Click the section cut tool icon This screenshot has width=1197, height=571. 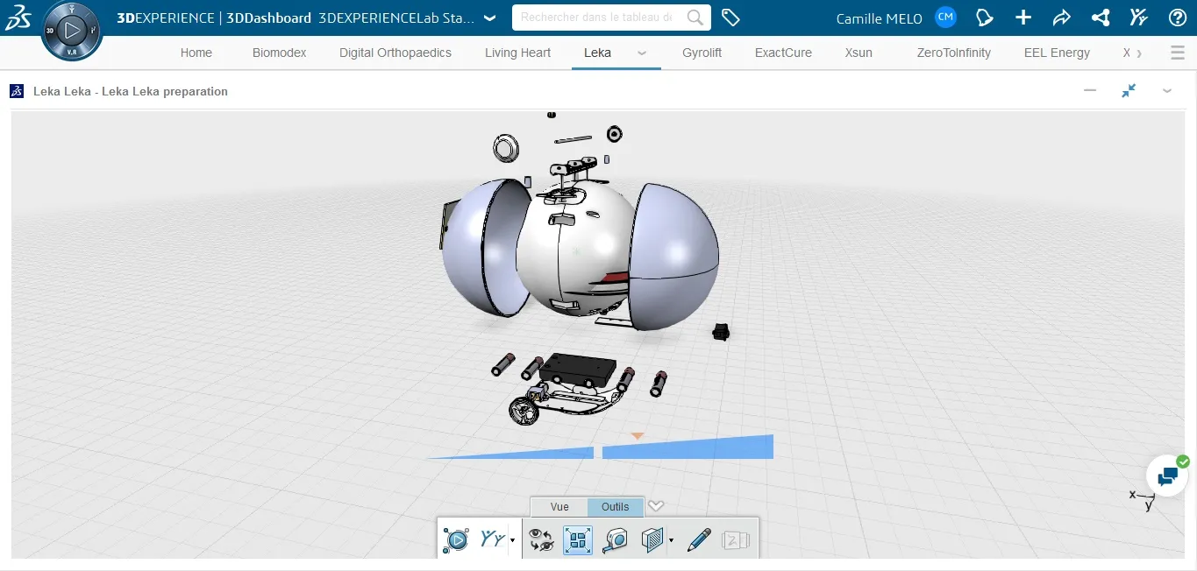point(652,539)
